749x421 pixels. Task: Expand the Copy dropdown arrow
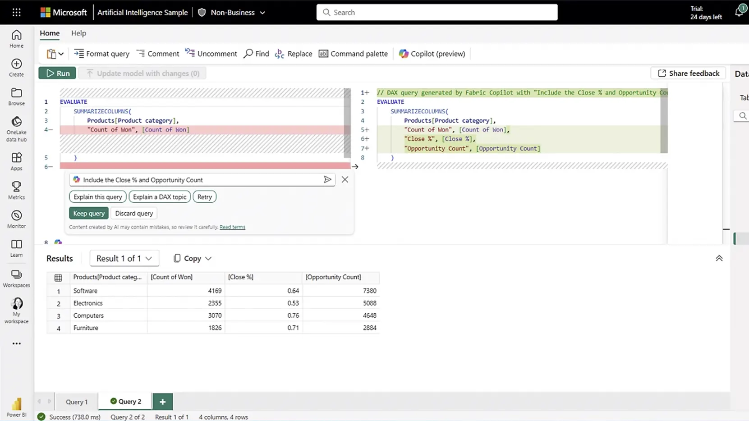point(208,258)
